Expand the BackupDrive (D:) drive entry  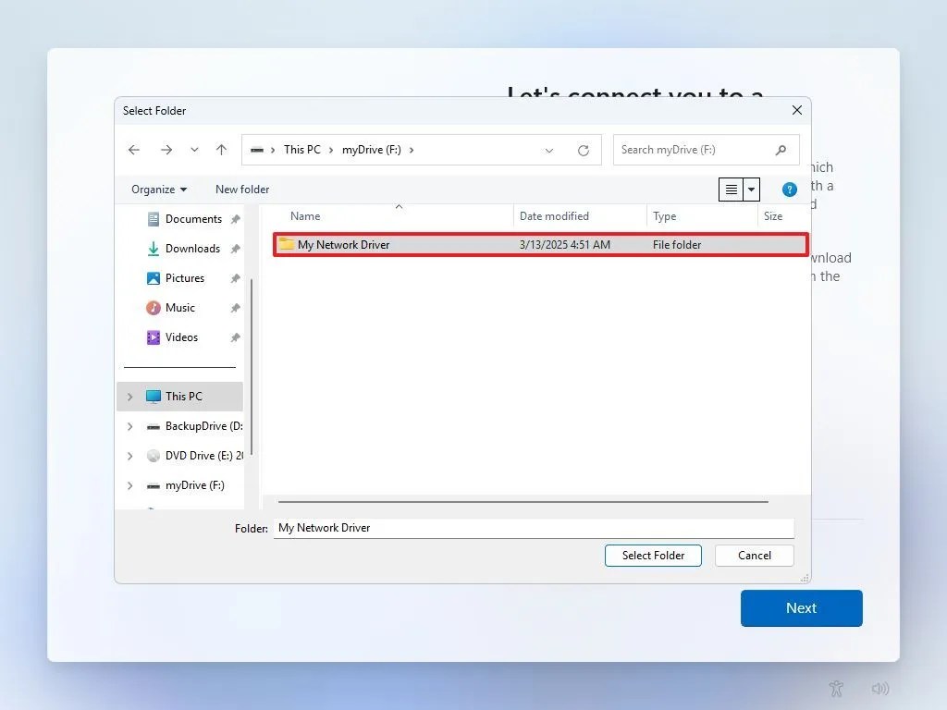pos(129,426)
